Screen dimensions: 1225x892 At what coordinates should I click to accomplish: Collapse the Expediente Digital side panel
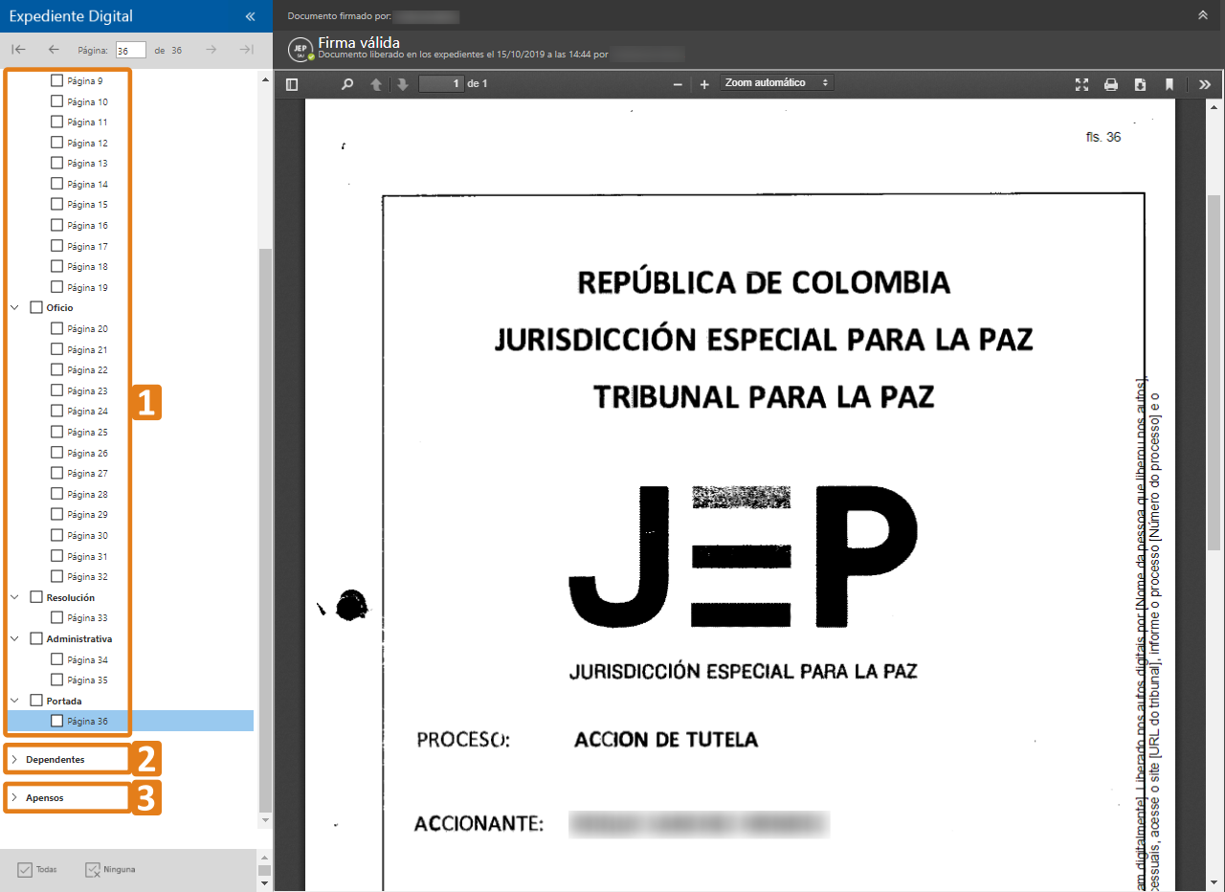(250, 16)
